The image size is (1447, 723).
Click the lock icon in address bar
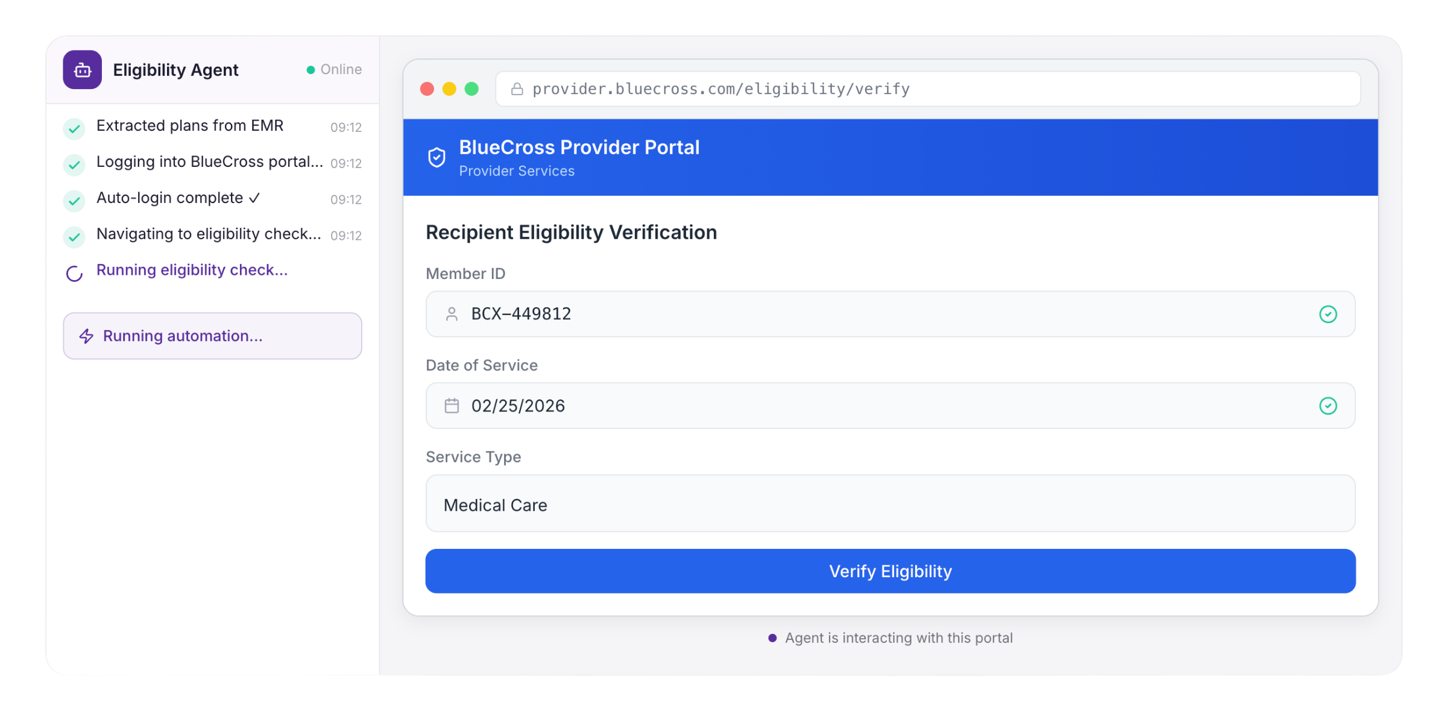point(517,89)
